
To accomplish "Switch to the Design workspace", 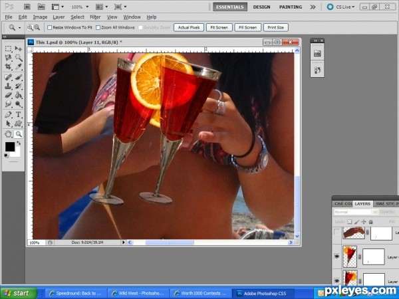I will 261,7.
